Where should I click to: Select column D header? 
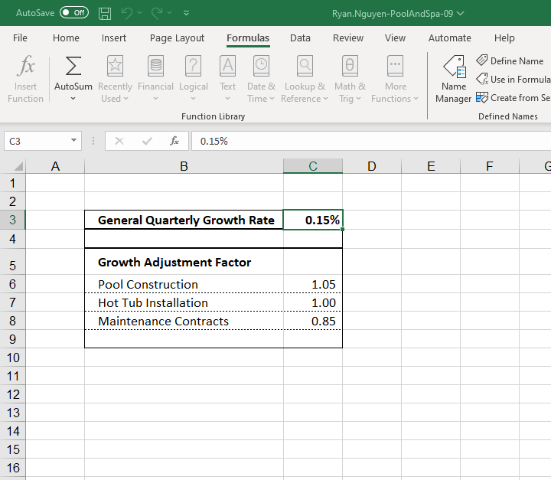(x=372, y=166)
